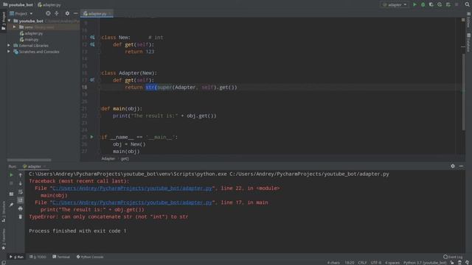
Task: Change line separator CRLF in status bar
Action: pos(362,263)
